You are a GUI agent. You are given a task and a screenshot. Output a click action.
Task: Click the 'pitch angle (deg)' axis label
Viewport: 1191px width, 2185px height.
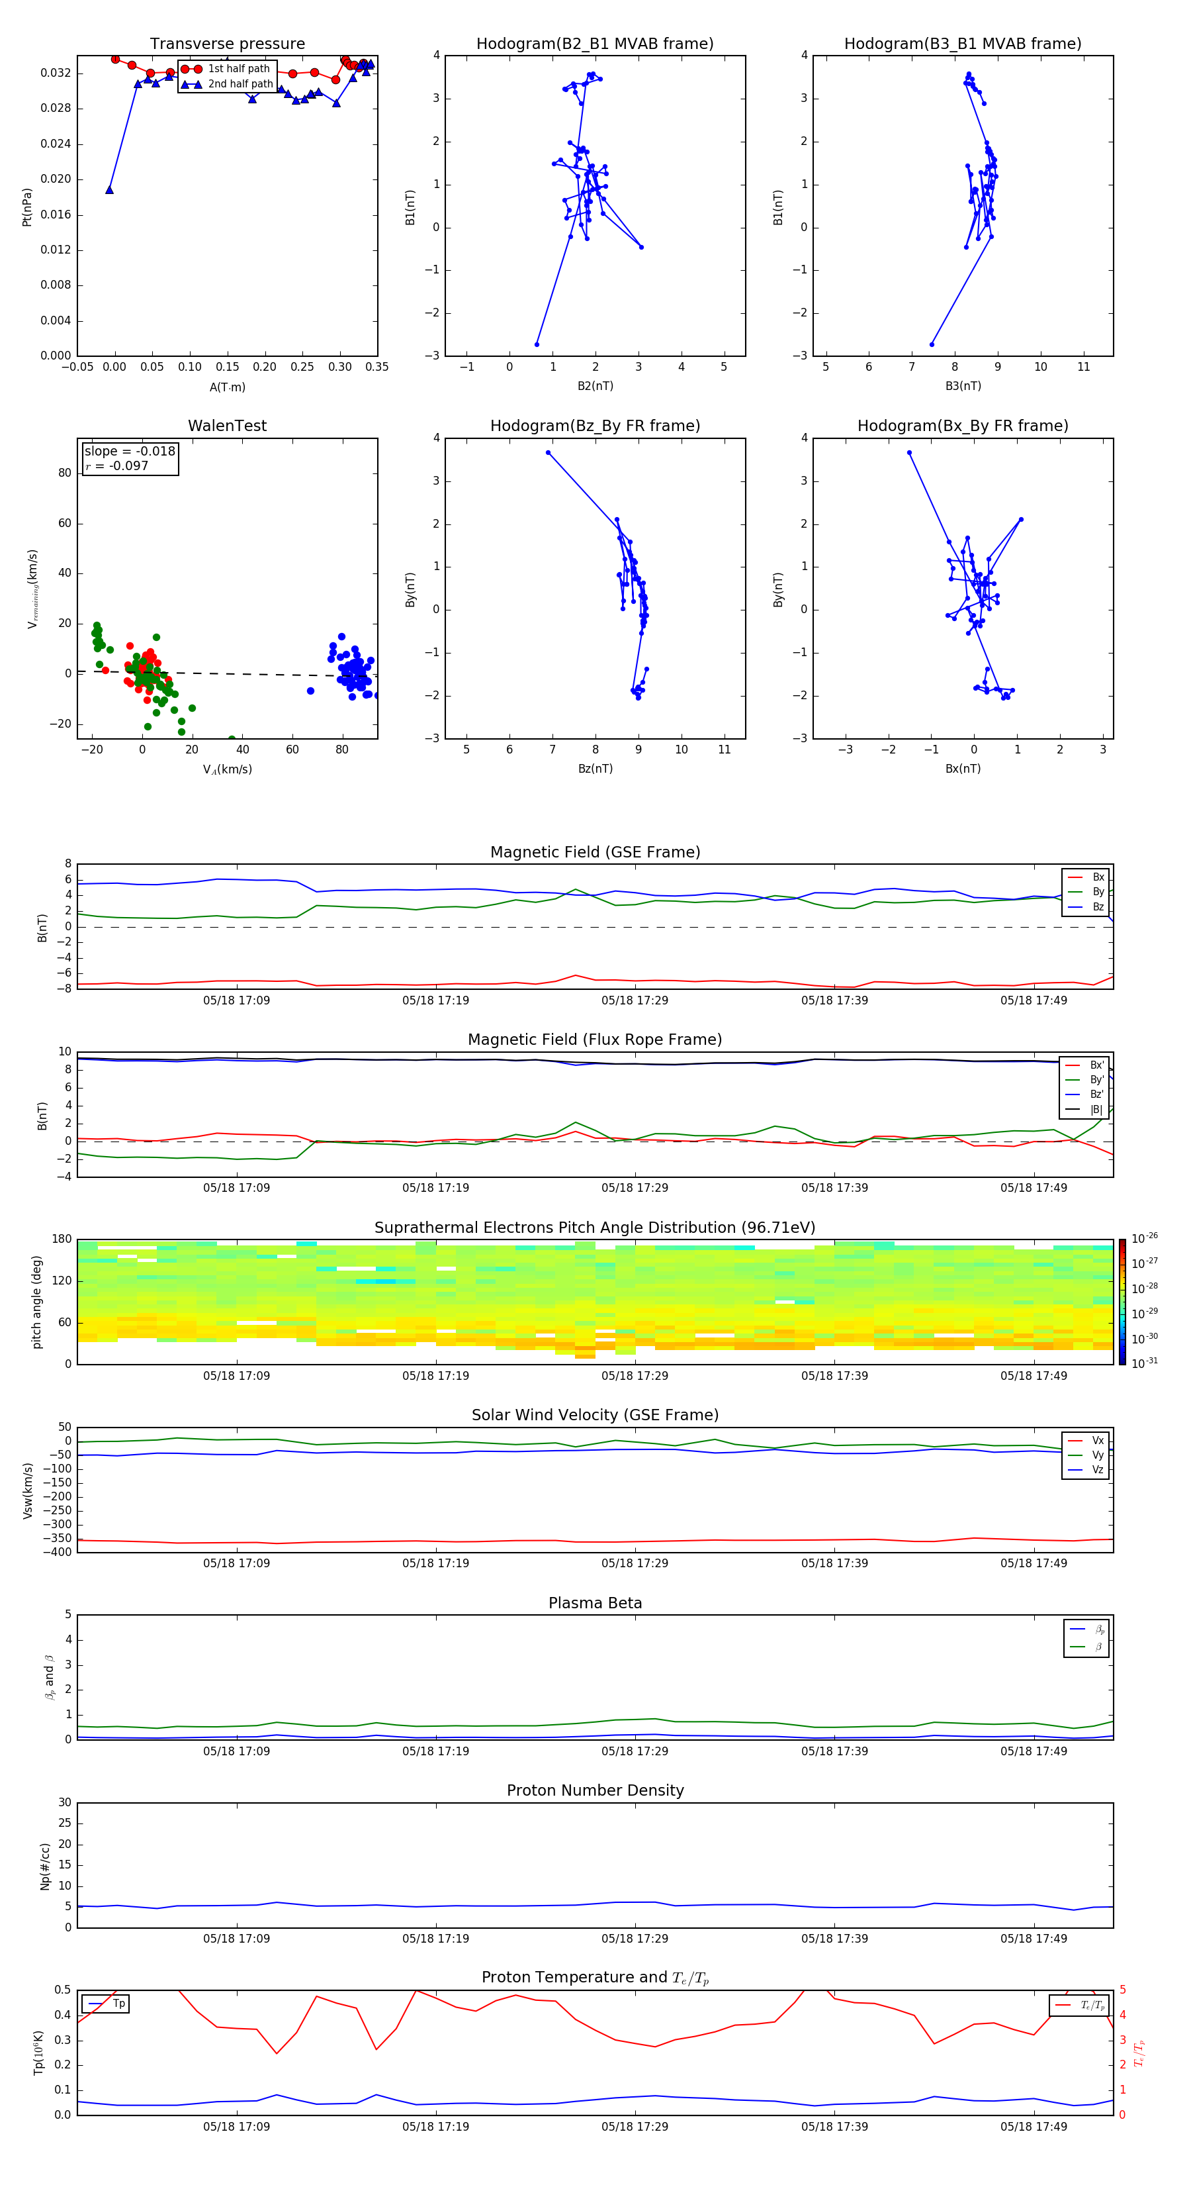36,1302
